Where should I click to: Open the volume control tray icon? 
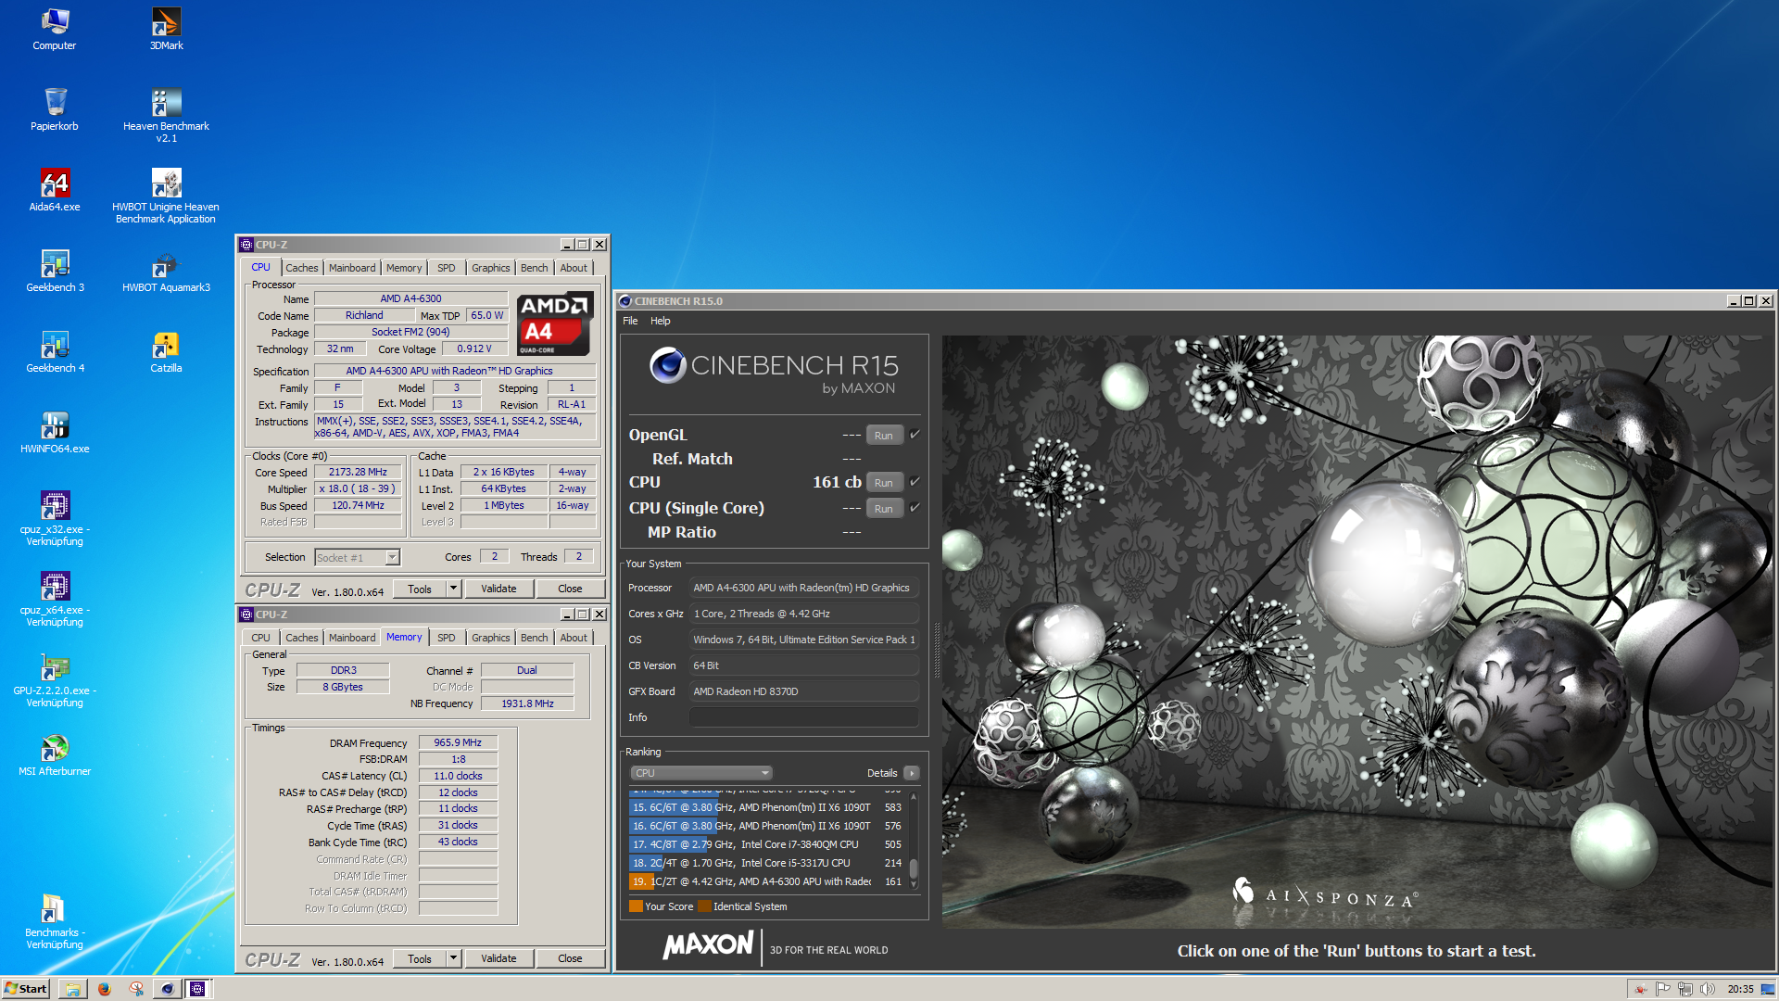click(x=1708, y=989)
